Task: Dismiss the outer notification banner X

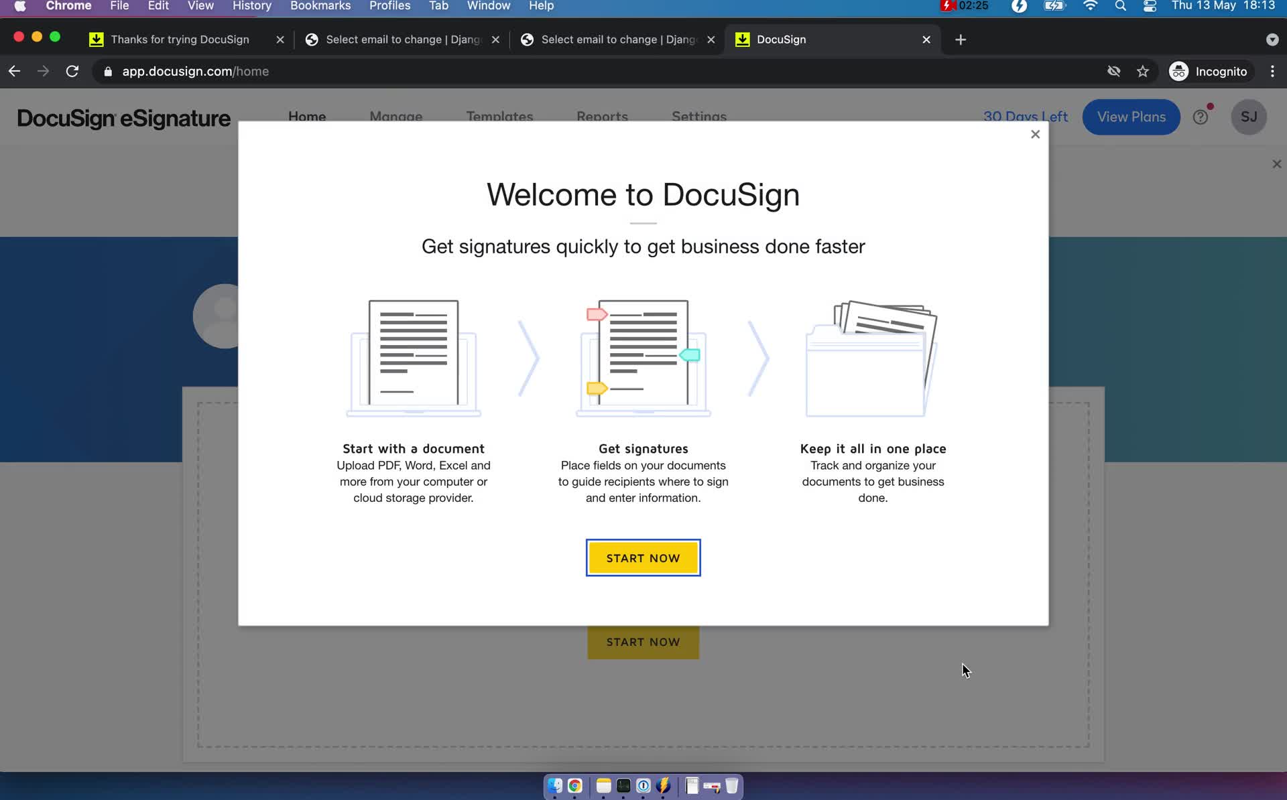Action: tap(1276, 164)
